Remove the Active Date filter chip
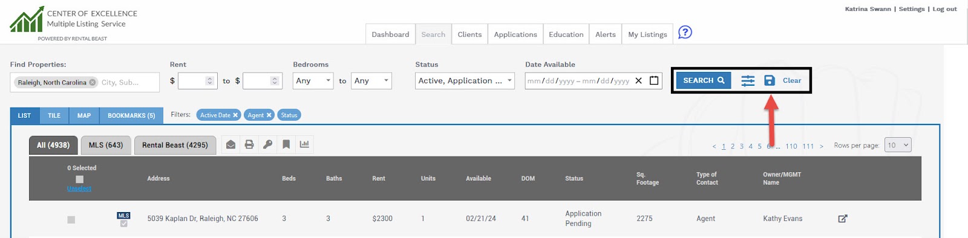The image size is (968, 238). (x=235, y=115)
